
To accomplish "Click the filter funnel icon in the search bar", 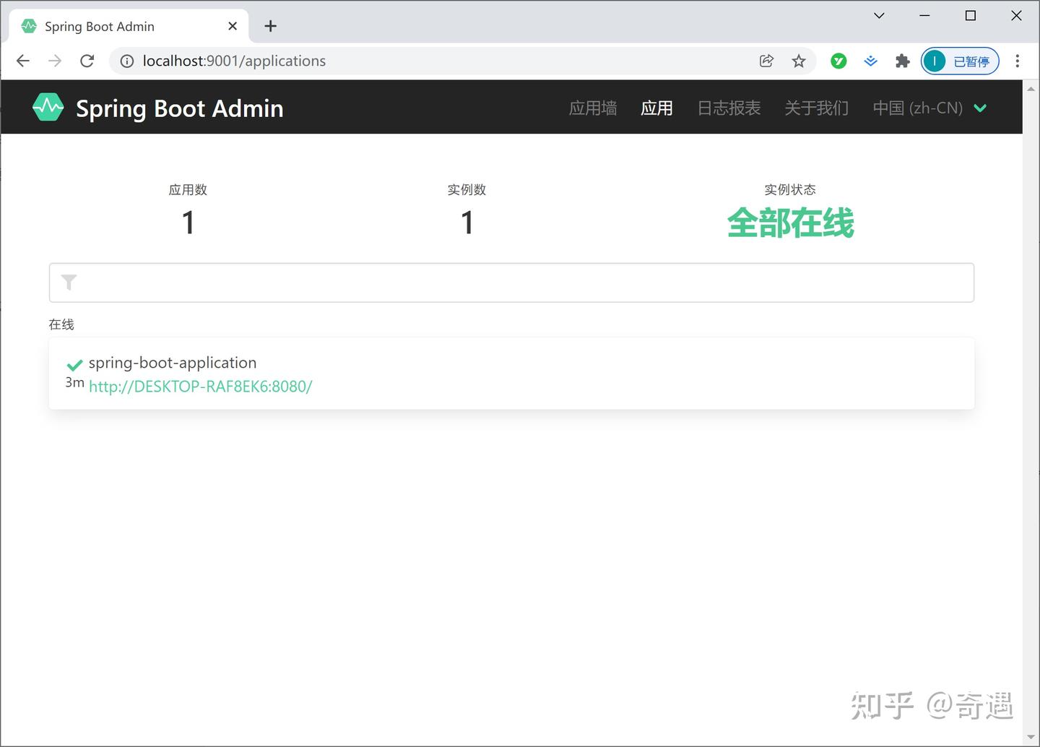I will tap(69, 282).
